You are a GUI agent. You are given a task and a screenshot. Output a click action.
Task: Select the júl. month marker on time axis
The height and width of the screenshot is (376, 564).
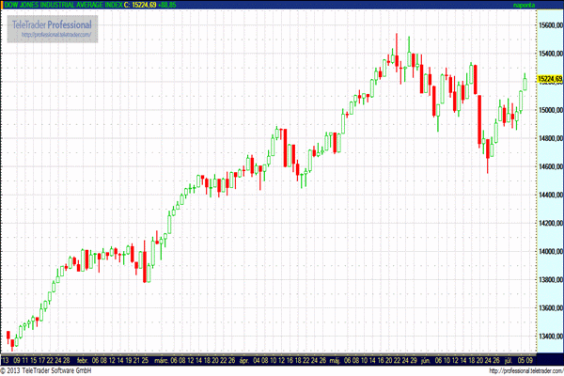point(509,359)
